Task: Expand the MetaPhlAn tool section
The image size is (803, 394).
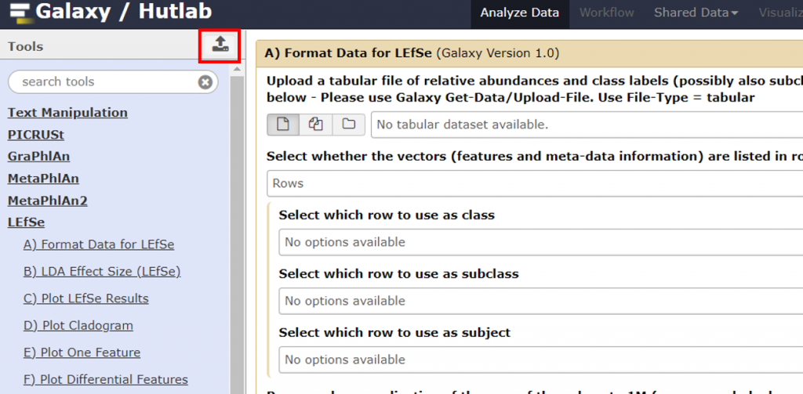Action: 43,179
